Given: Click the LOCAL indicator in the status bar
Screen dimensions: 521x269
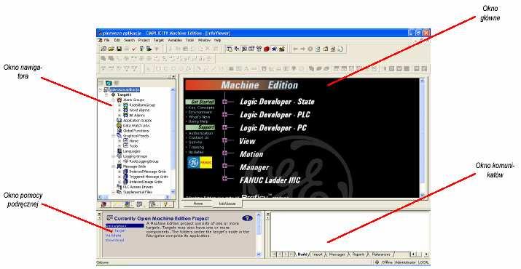Looking at the screenshot, I should 423,262.
